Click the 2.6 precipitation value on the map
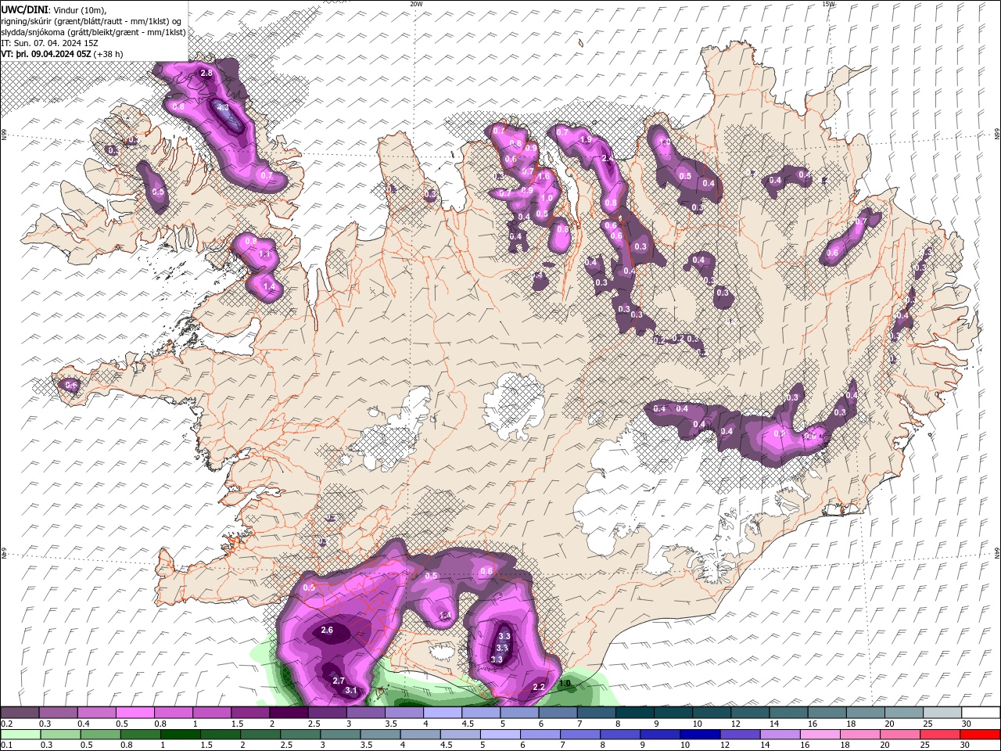 tap(327, 630)
